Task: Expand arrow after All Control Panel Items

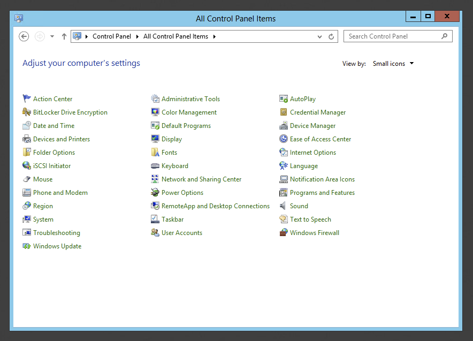Action: [x=215, y=36]
